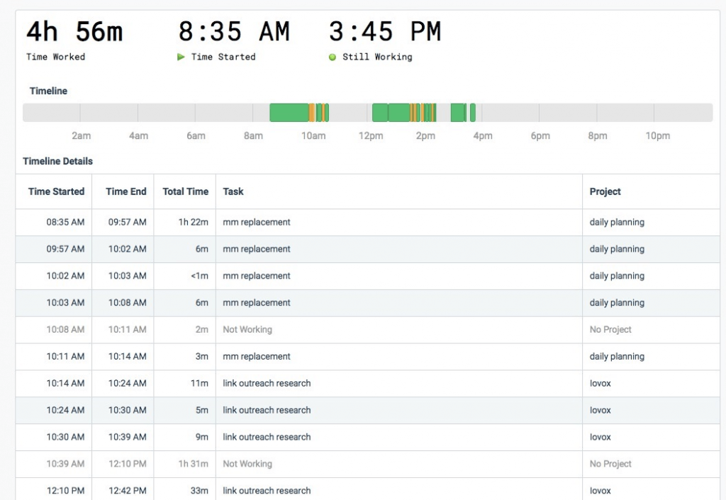Screen dimensions: 726x500
Task: Click the last green segment before 4pm
Action: [x=473, y=113]
